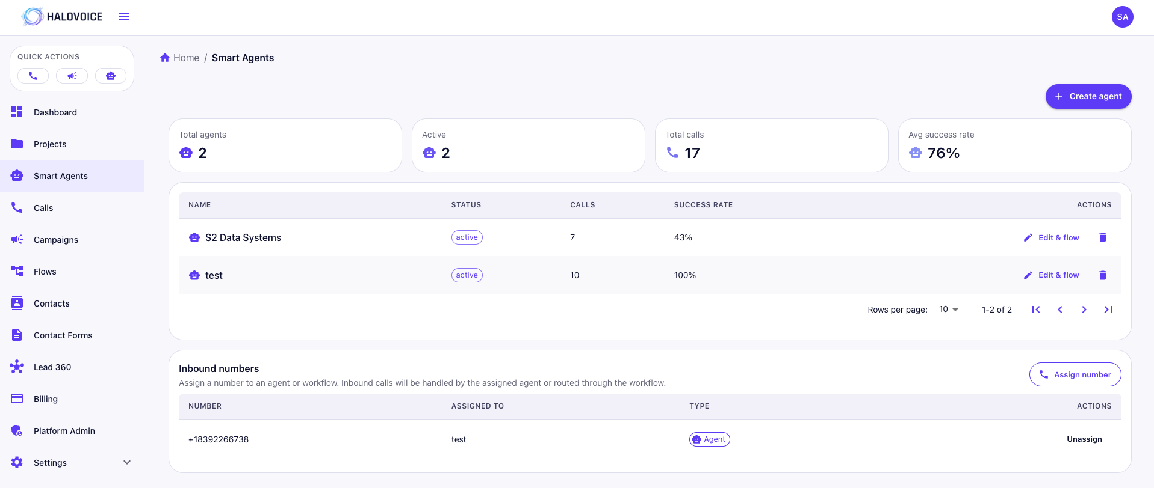Click the phone quick action icon
The image size is (1154, 488).
33,76
